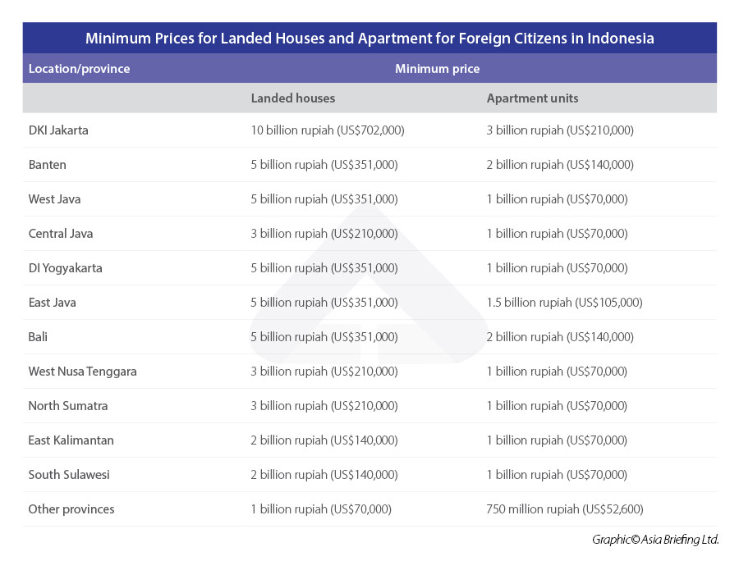Screen dimensions: 739x561
Task: Select North Sumatra's landed house price cell
Action: point(324,406)
